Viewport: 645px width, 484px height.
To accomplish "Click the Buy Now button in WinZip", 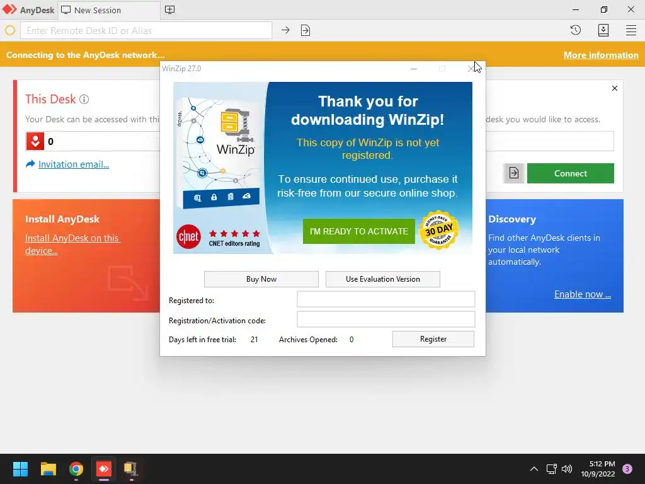I will (261, 279).
